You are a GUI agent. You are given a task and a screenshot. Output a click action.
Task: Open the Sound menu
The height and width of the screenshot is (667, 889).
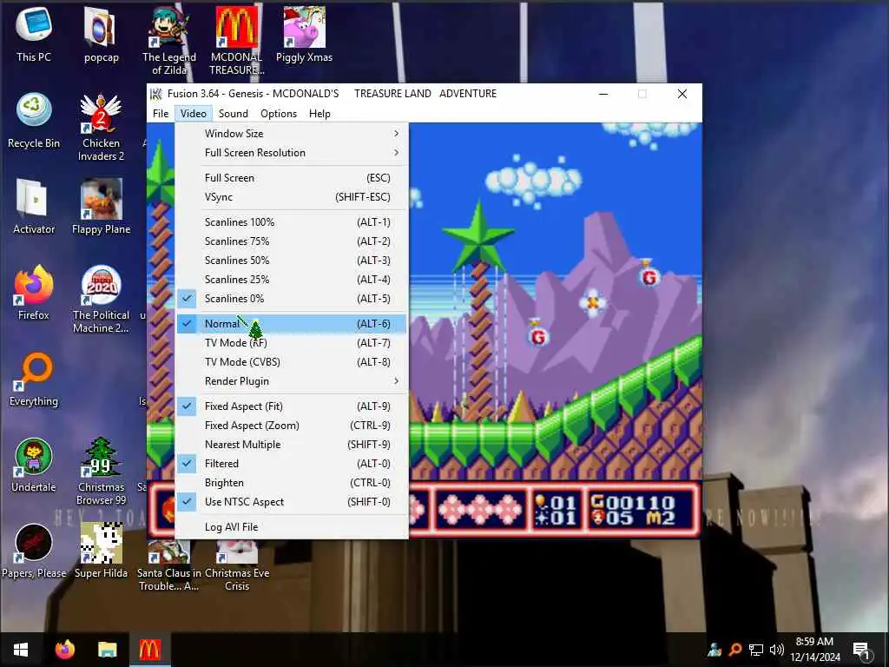[233, 114]
